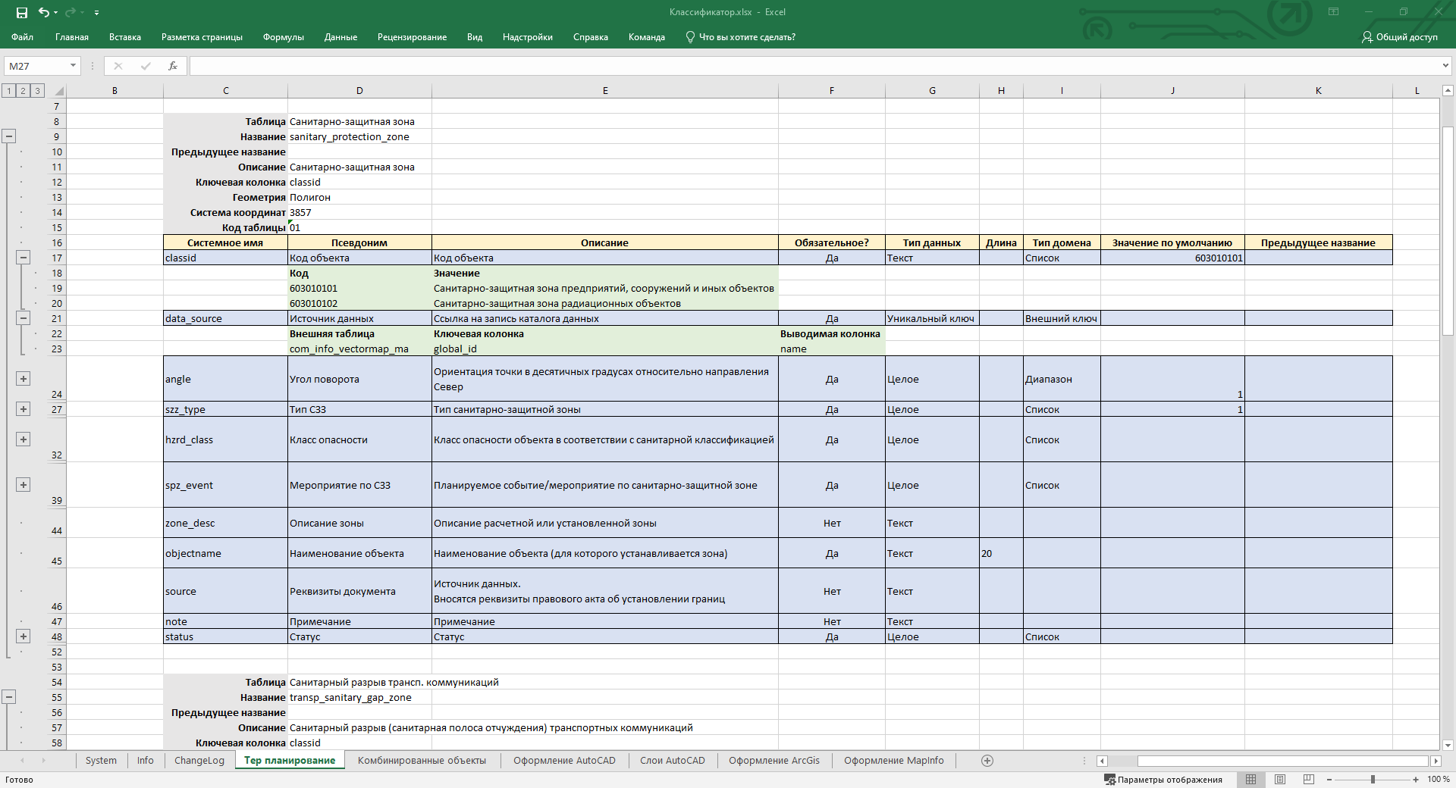
Task: Select column E header
Action: tap(605, 91)
